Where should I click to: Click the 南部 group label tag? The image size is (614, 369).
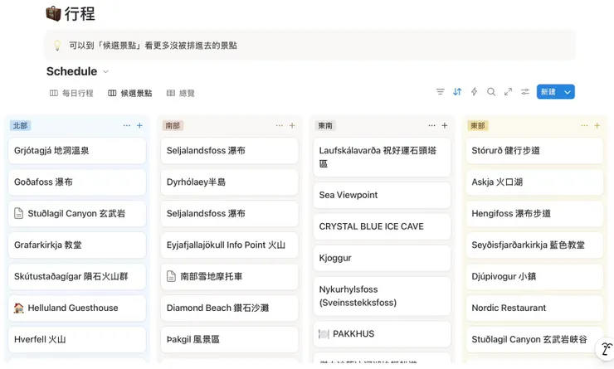pos(173,125)
